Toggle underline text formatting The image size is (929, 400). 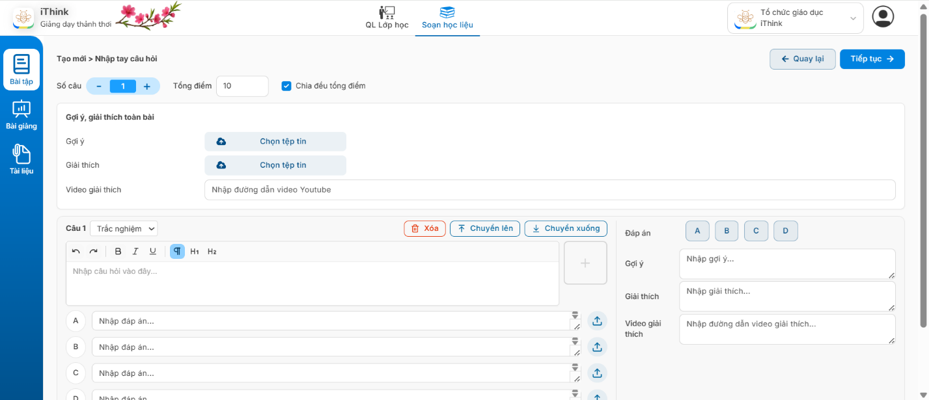point(153,252)
